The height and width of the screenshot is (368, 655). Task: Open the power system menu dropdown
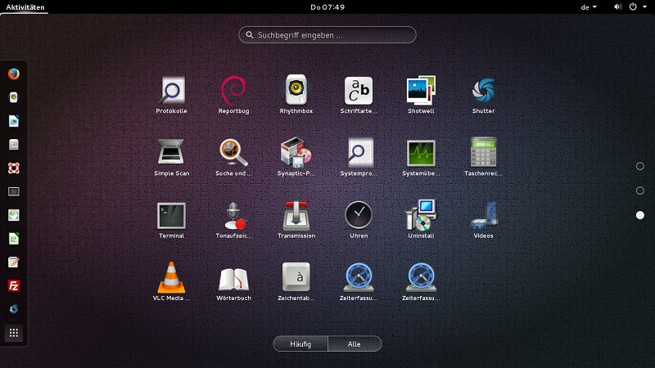coord(635,7)
